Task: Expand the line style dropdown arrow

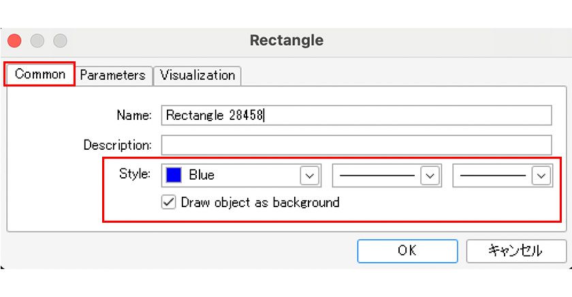Action: click(x=430, y=176)
